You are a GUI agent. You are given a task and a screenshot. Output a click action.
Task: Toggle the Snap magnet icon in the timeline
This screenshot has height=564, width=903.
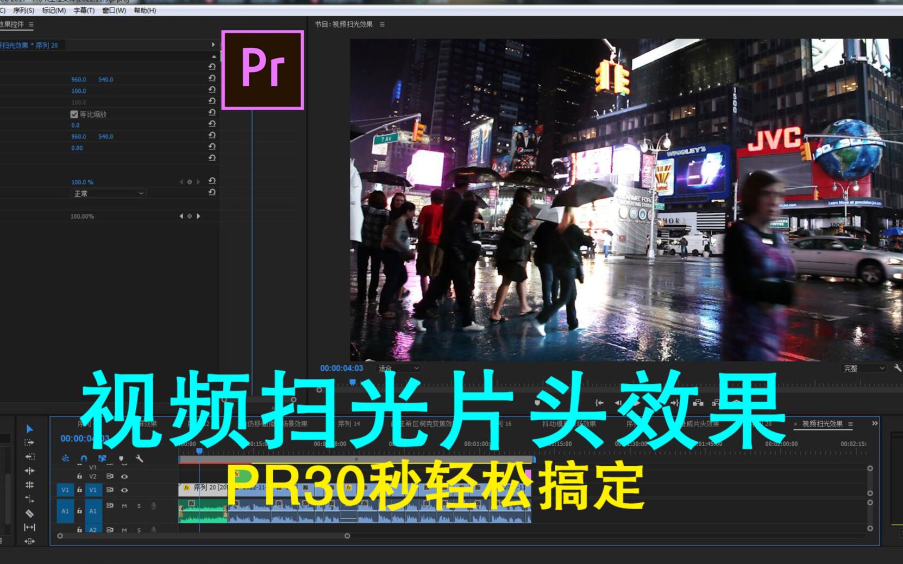(84, 459)
